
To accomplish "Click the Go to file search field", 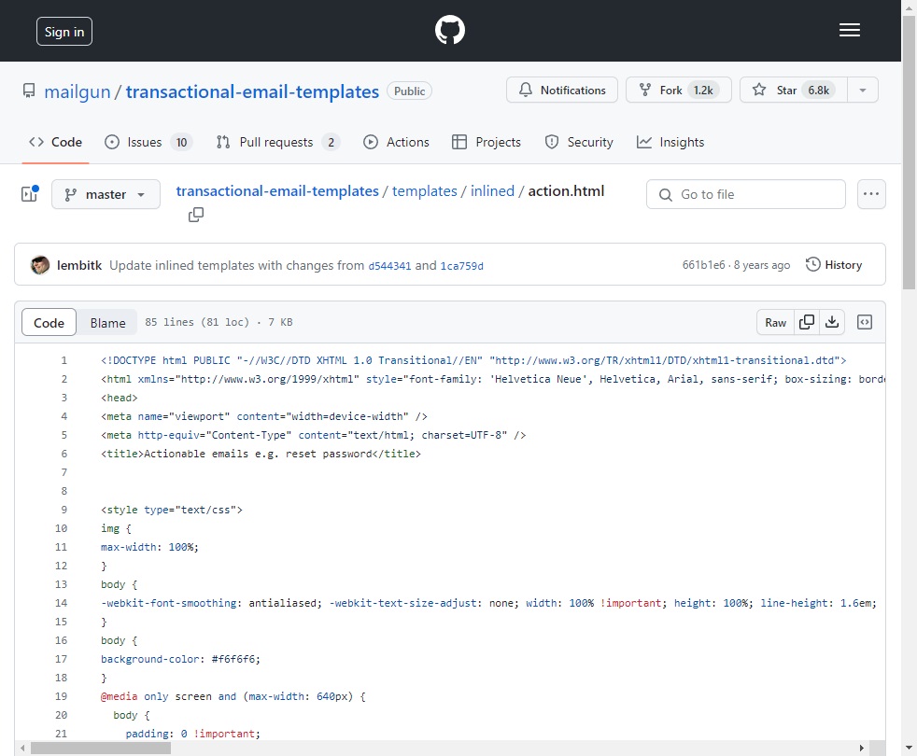I will pyautogui.click(x=745, y=194).
